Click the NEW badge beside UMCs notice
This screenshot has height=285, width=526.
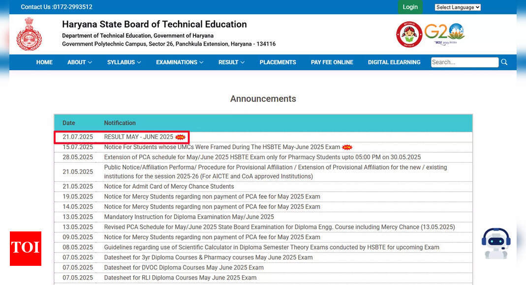point(347,147)
